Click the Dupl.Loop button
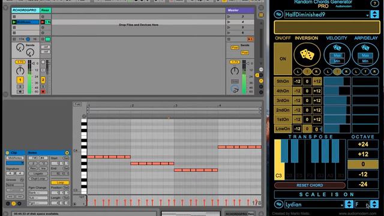This screenshot has width=384, height=216. [x=38, y=179]
